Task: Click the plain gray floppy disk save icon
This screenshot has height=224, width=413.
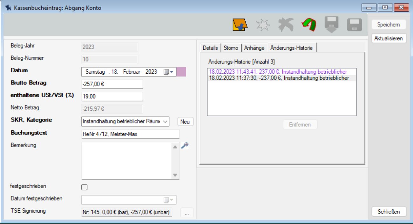Action: 355,25
